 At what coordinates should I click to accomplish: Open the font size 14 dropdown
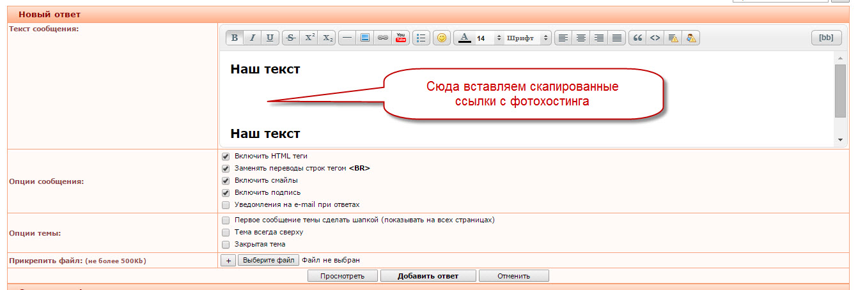coord(489,38)
